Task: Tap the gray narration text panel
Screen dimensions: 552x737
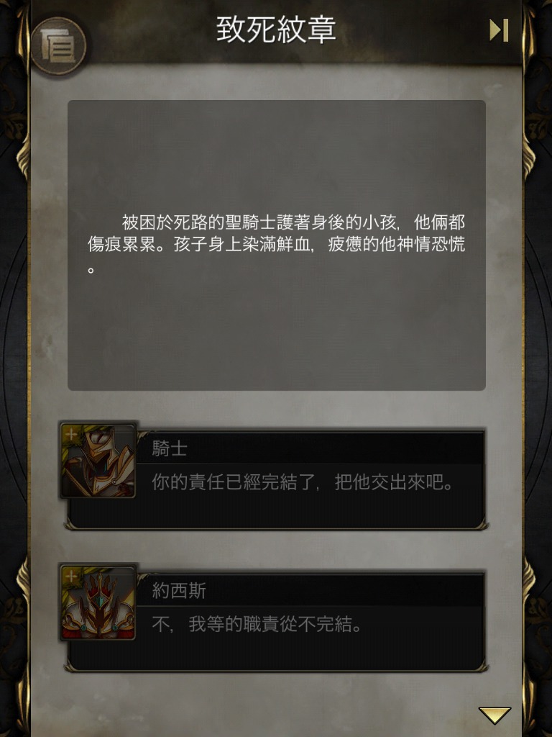Action: click(277, 245)
